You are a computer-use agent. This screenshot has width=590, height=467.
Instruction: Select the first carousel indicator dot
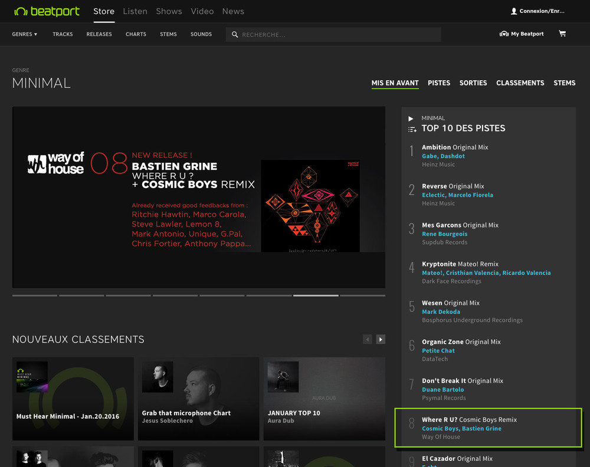pyautogui.click(x=34, y=295)
